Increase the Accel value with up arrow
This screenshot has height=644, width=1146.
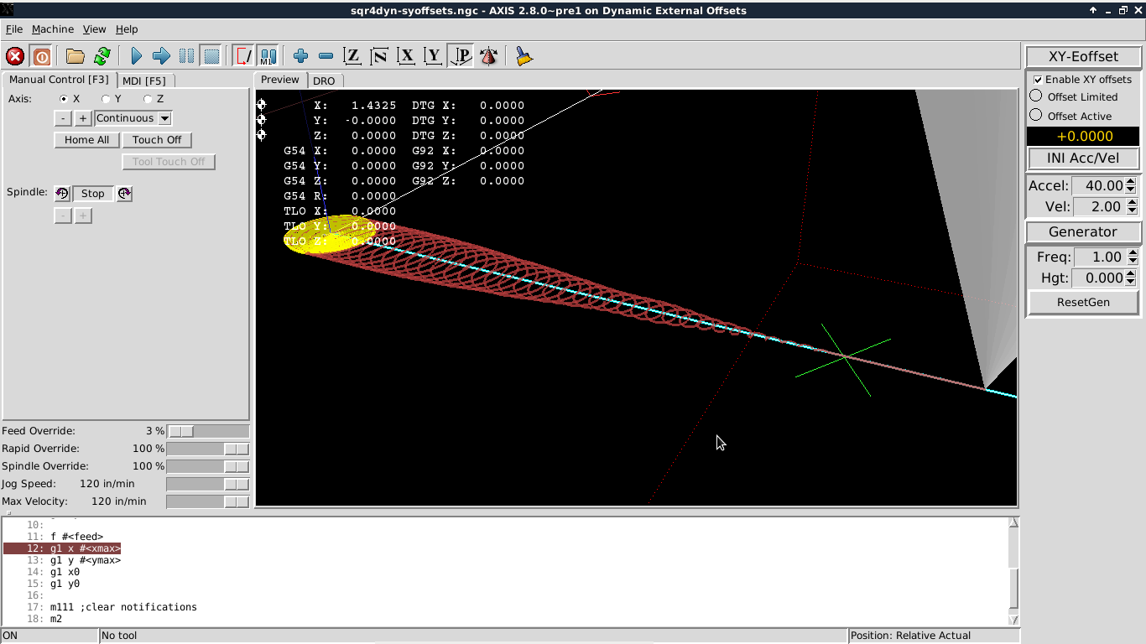tap(1131, 182)
